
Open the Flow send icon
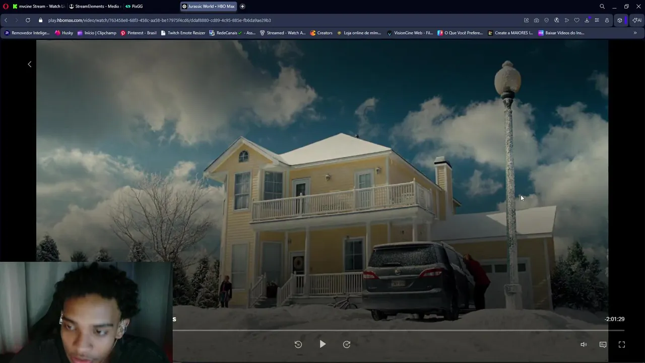click(x=567, y=20)
